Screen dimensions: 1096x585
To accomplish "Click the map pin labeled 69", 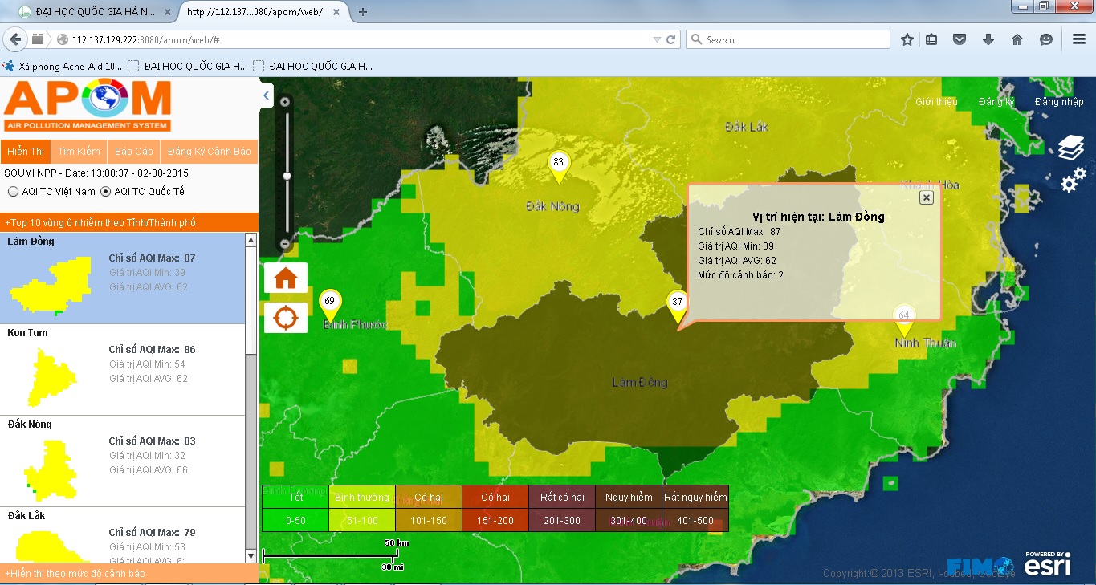I will 329,304.
